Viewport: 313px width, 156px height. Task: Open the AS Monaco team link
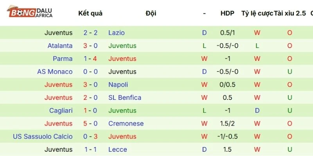click(x=55, y=72)
